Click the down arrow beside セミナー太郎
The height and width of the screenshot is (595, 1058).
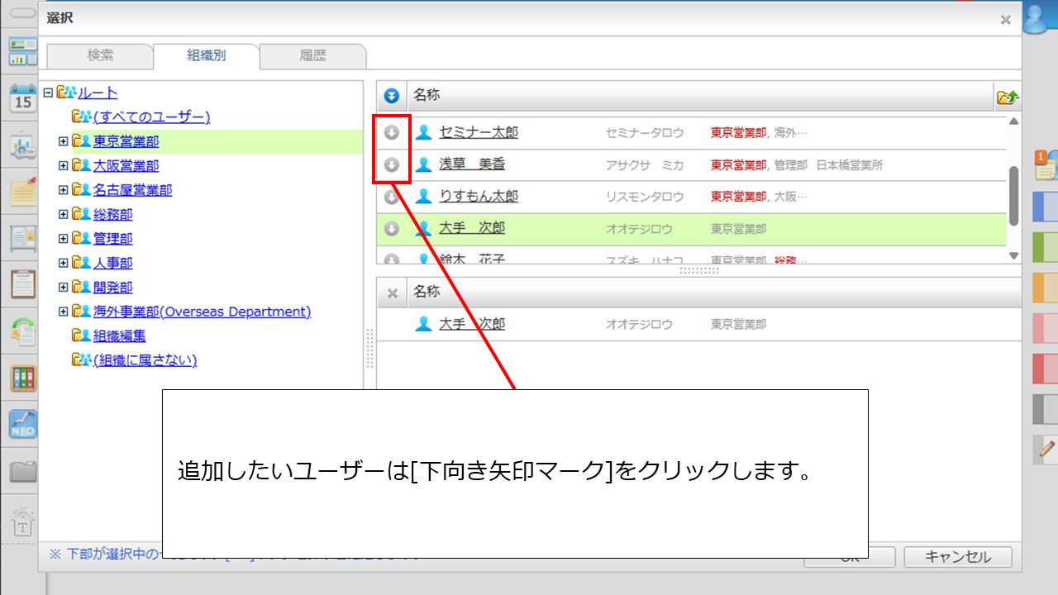coord(392,132)
